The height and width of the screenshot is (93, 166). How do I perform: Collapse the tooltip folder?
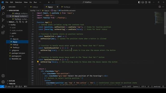[17, 25]
